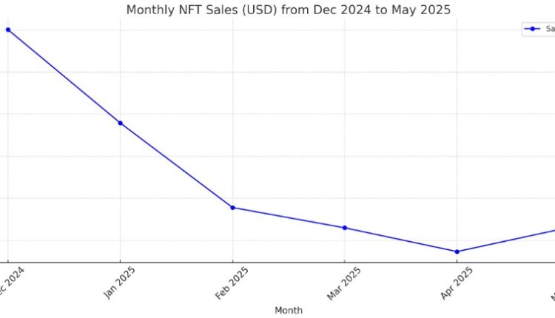Click the chart title Monthly NFT Sales
The height and width of the screenshot is (318, 555).
click(288, 10)
